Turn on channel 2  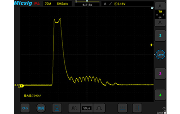(160, 36)
